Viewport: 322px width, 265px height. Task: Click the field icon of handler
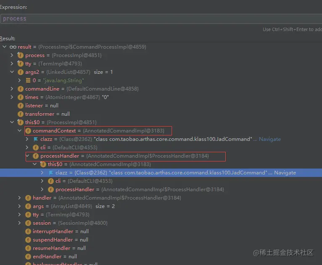[28, 198]
